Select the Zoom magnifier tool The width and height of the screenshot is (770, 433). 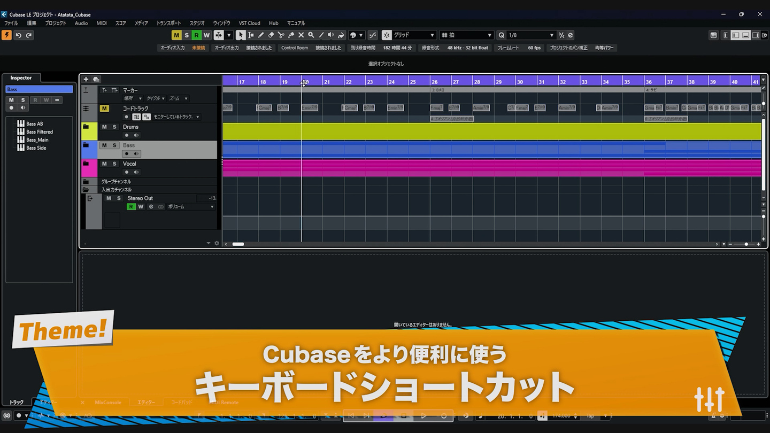pyautogui.click(x=311, y=35)
